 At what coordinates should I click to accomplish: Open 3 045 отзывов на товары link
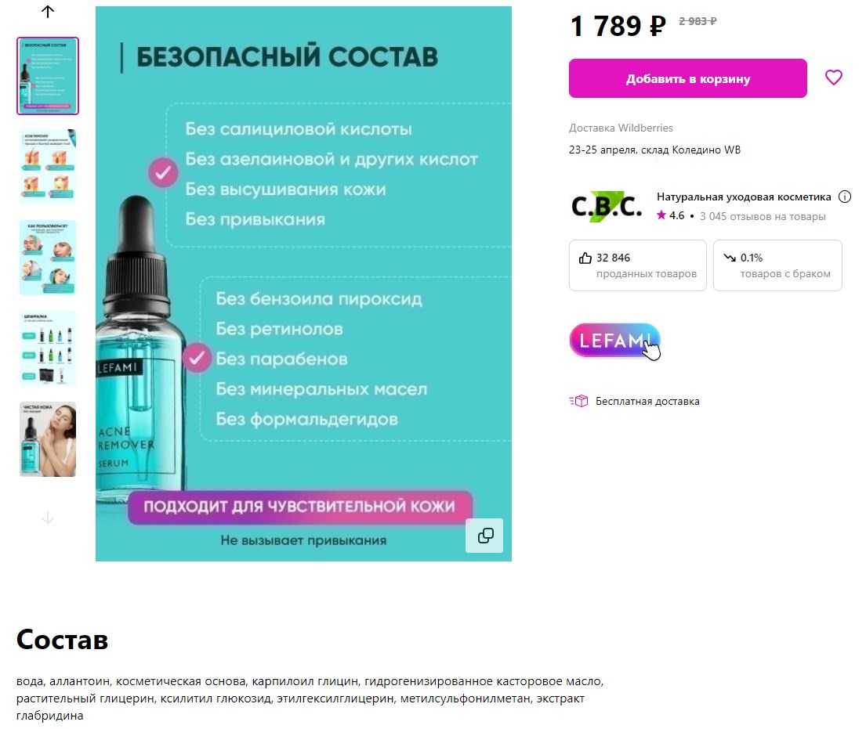click(x=763, y=216)
